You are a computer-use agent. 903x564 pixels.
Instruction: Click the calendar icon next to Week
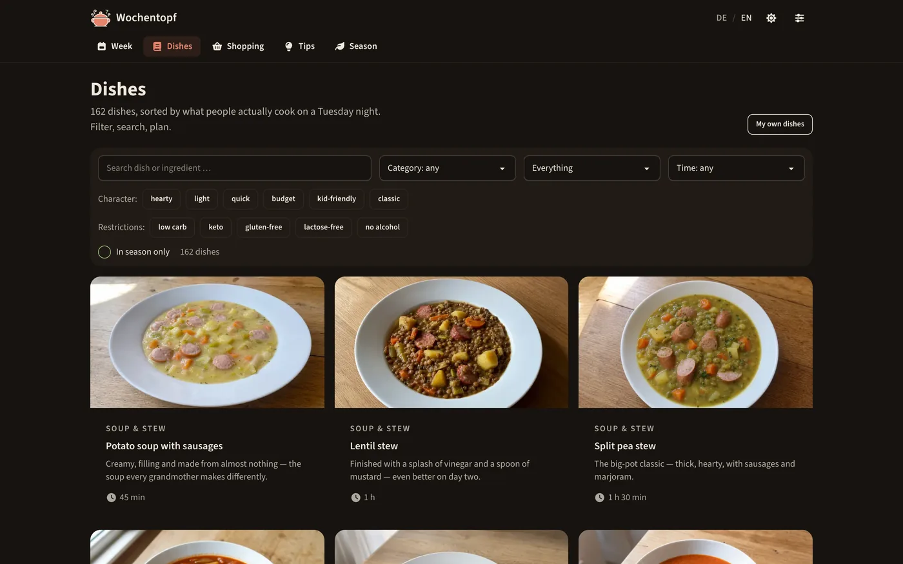click(x=101, y=46)
